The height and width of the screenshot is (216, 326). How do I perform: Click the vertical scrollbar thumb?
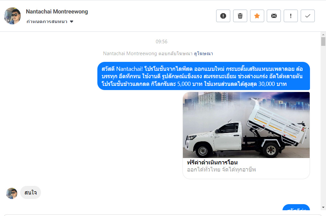(x=323, y=41)
